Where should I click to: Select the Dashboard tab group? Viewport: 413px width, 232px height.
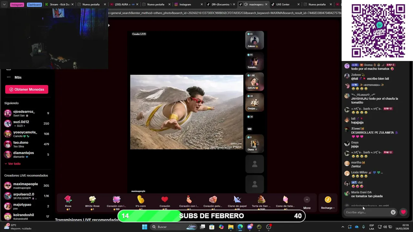click(x=34, y=5)
